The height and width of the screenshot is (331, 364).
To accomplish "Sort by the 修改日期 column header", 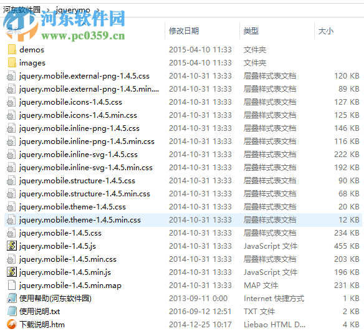I will 184,31.
